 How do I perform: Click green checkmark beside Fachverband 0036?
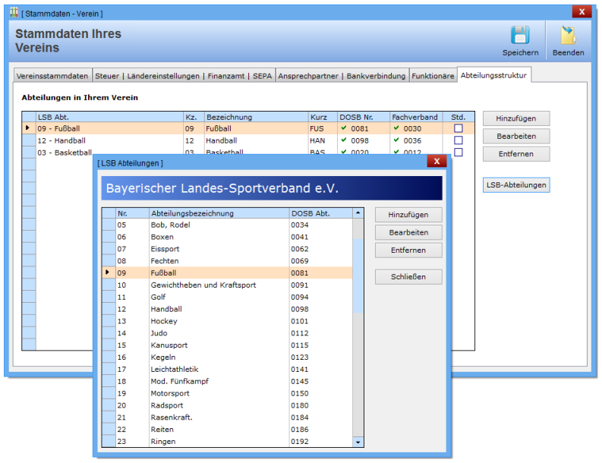[x=397, y=140]
